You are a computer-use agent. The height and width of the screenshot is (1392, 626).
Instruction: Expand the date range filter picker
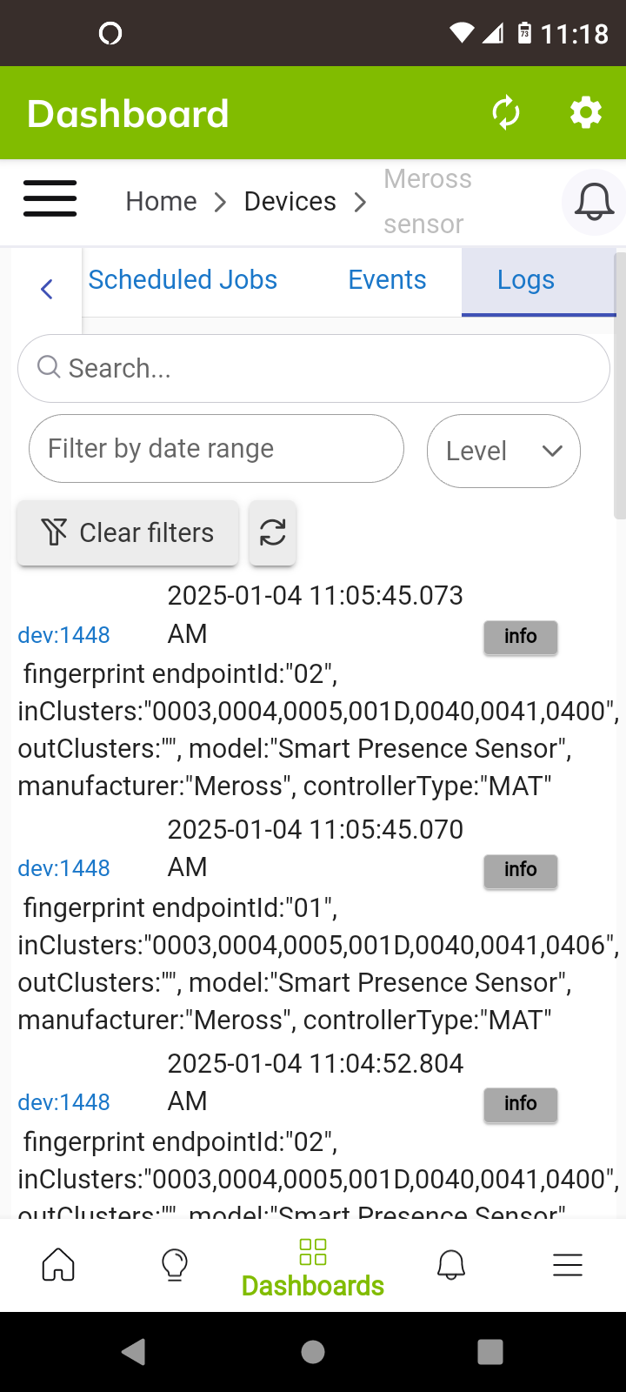coord(216,448)
